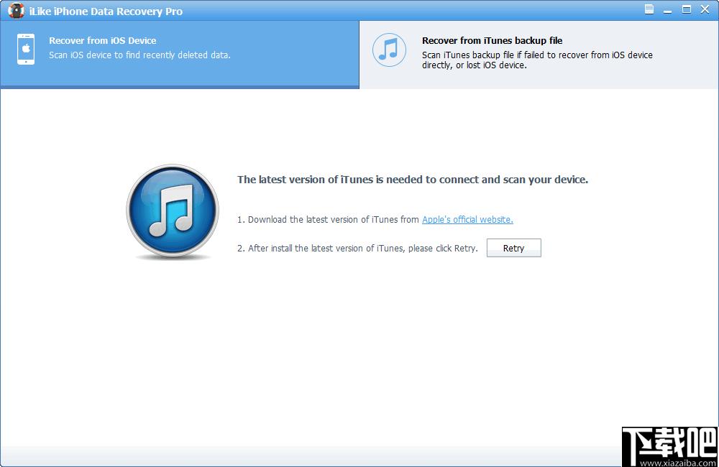Click the iTunes music note tab icon
This screenshot has height=467, width=719.
[389, 50]
